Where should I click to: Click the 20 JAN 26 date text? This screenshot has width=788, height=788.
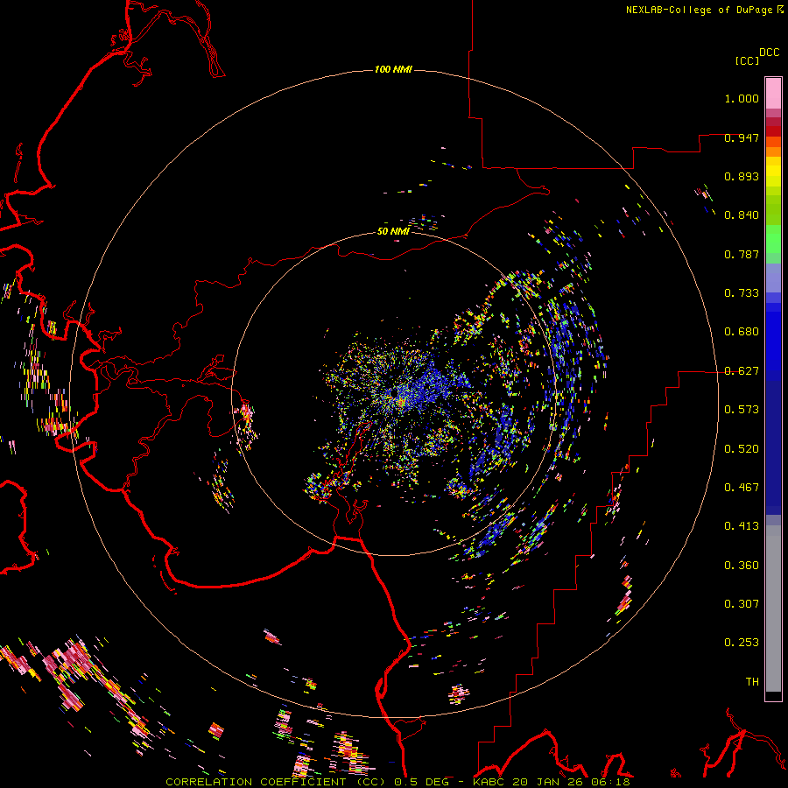tap(548, 782)
